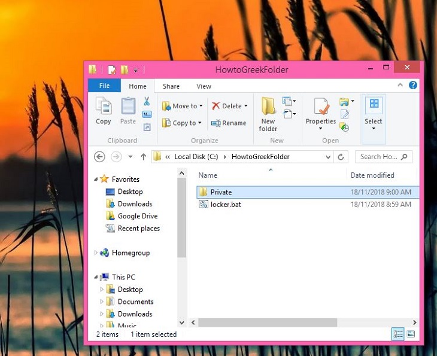
Task: Collapse the Favorites tree node
Action: point(96,179)
